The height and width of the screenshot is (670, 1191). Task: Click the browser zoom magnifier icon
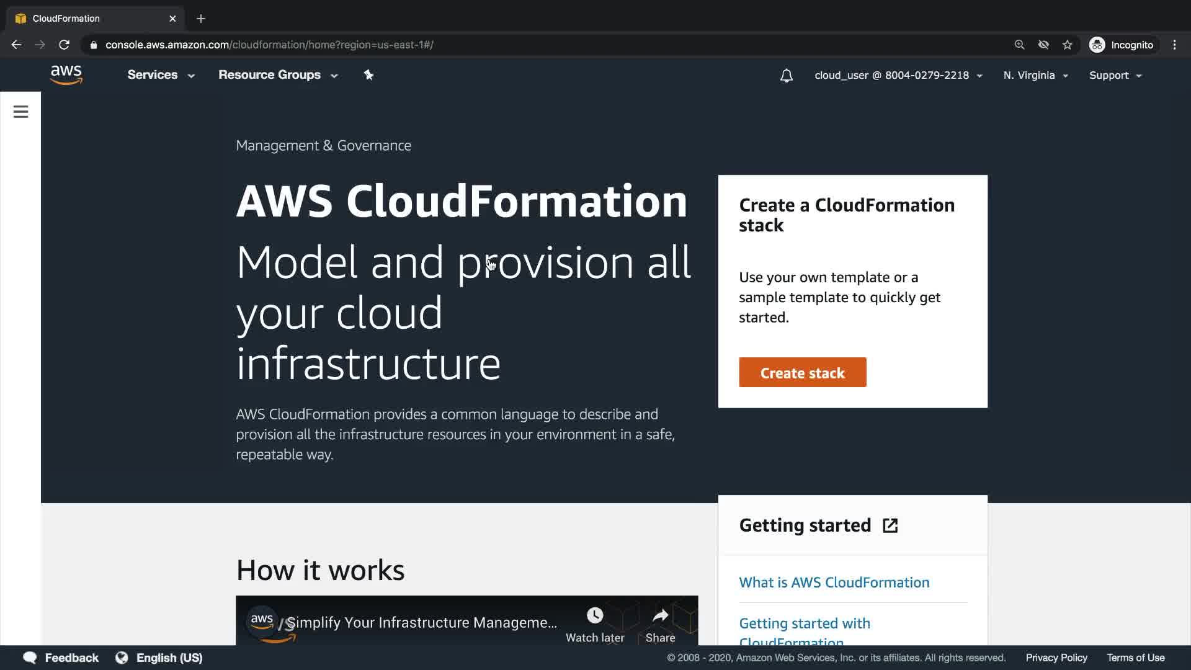1019,45
